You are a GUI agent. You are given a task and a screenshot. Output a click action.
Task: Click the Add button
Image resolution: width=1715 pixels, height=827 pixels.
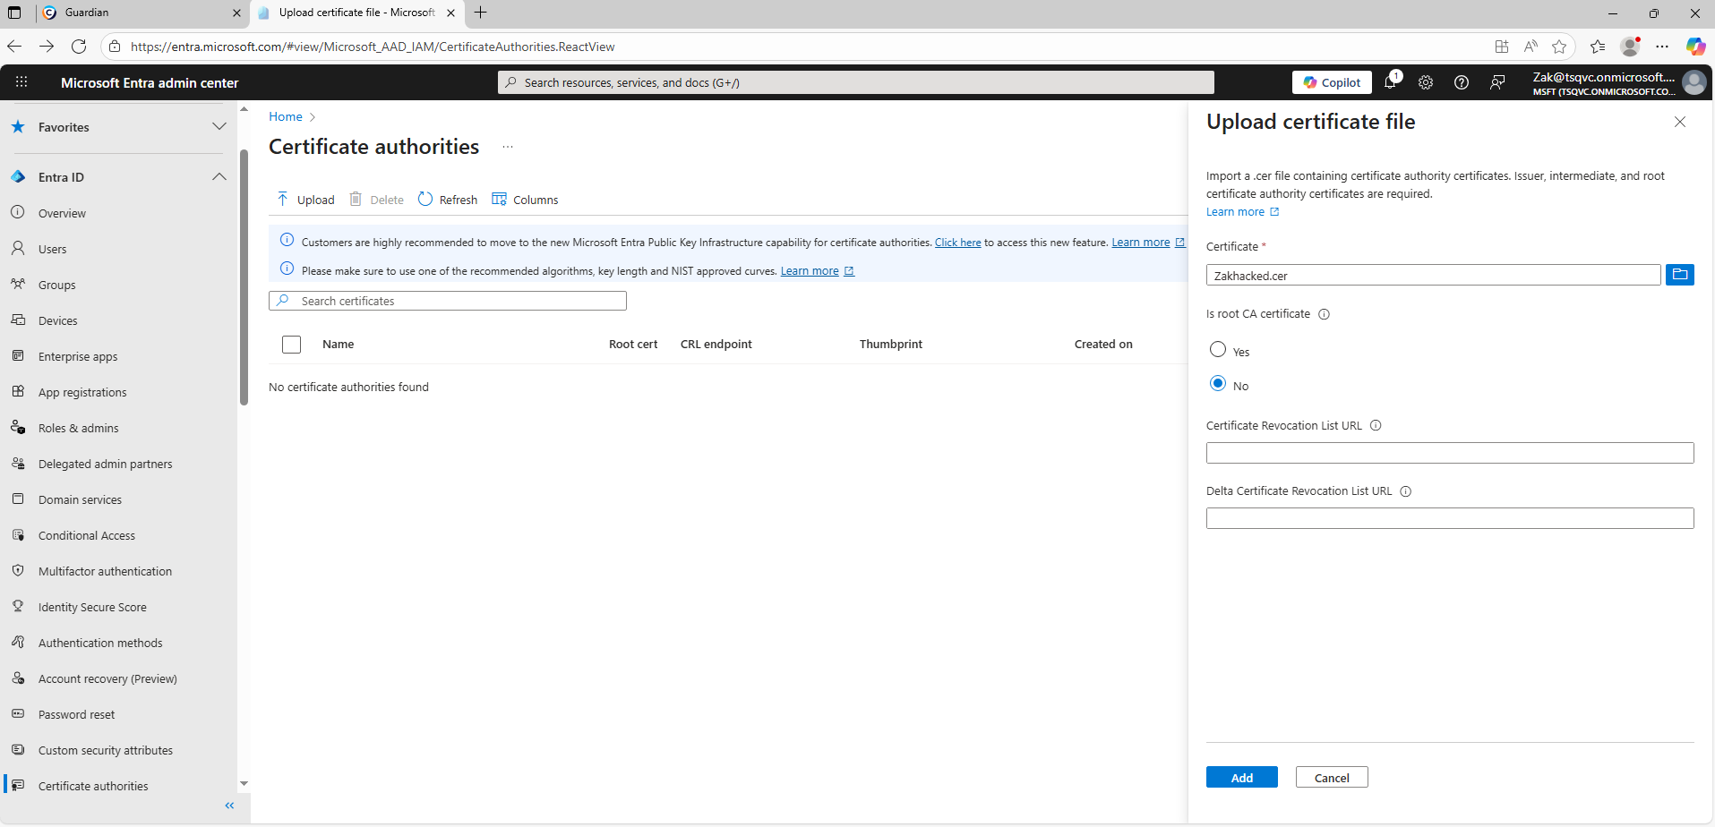pyautogui.click(x=1241, y=777)
